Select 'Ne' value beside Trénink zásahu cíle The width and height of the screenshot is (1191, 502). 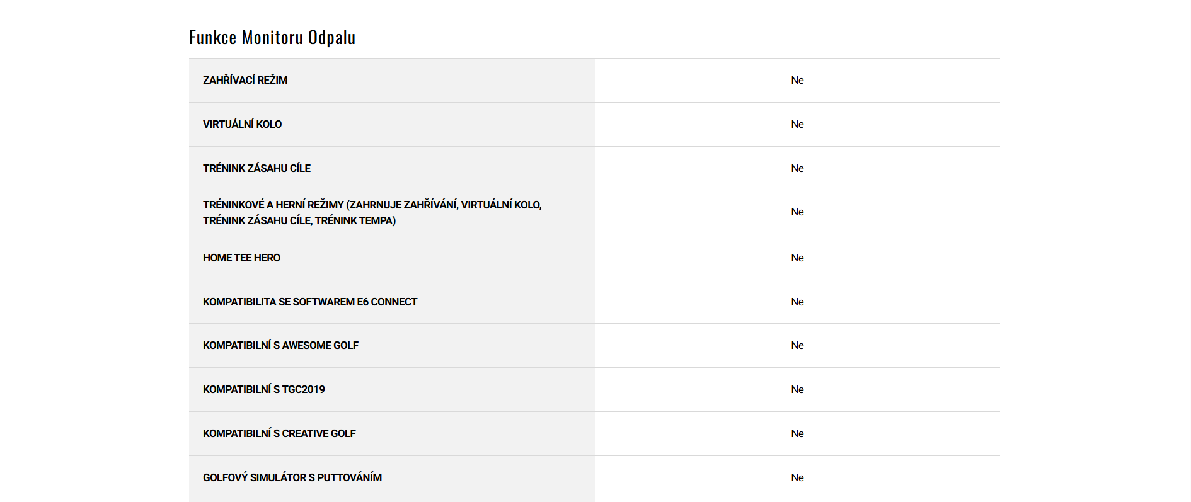tap(797, 169)
